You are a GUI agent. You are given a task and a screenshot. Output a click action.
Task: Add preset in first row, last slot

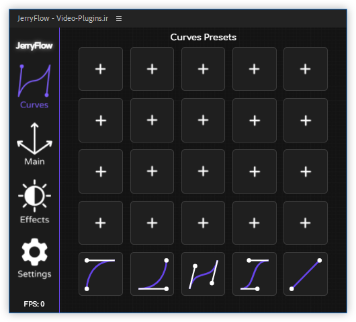pos(306,69)
